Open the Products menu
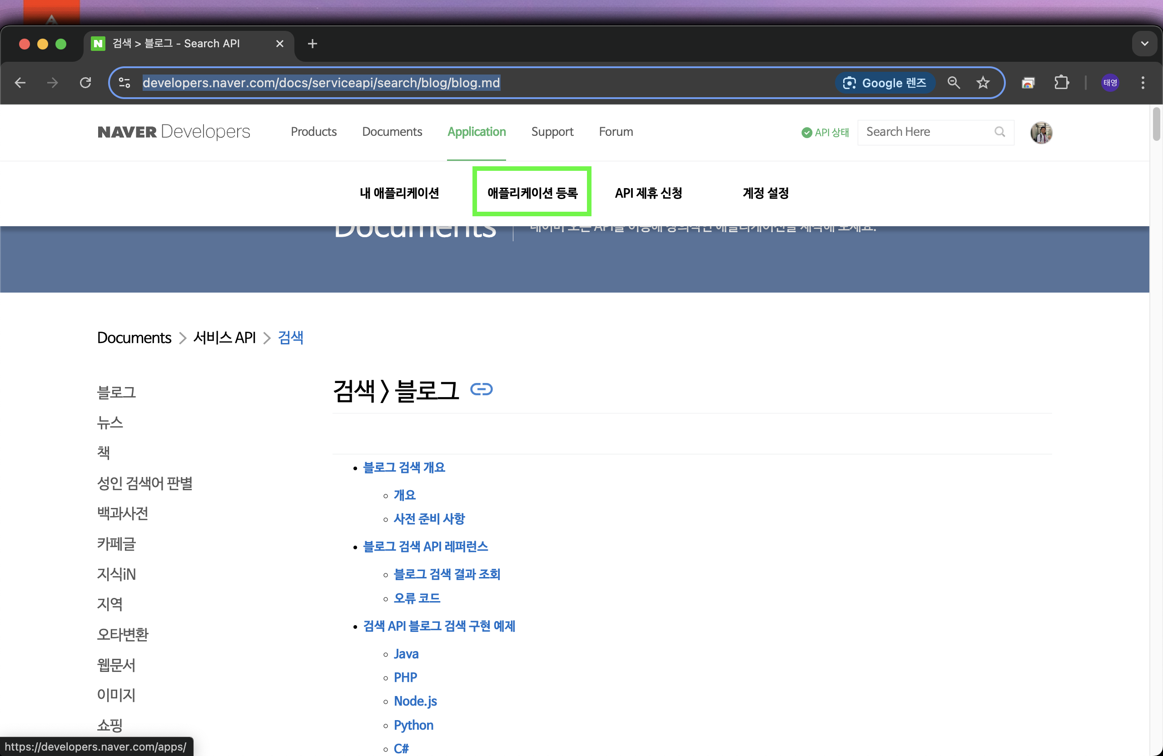Image resolution: width=1163 pixels, height=756 pixels. [313, 132]
